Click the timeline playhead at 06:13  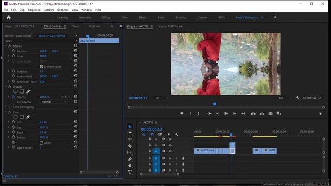pos(231,134)
